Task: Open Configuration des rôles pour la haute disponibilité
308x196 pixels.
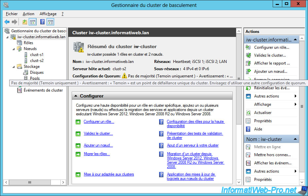Action: 196,124
